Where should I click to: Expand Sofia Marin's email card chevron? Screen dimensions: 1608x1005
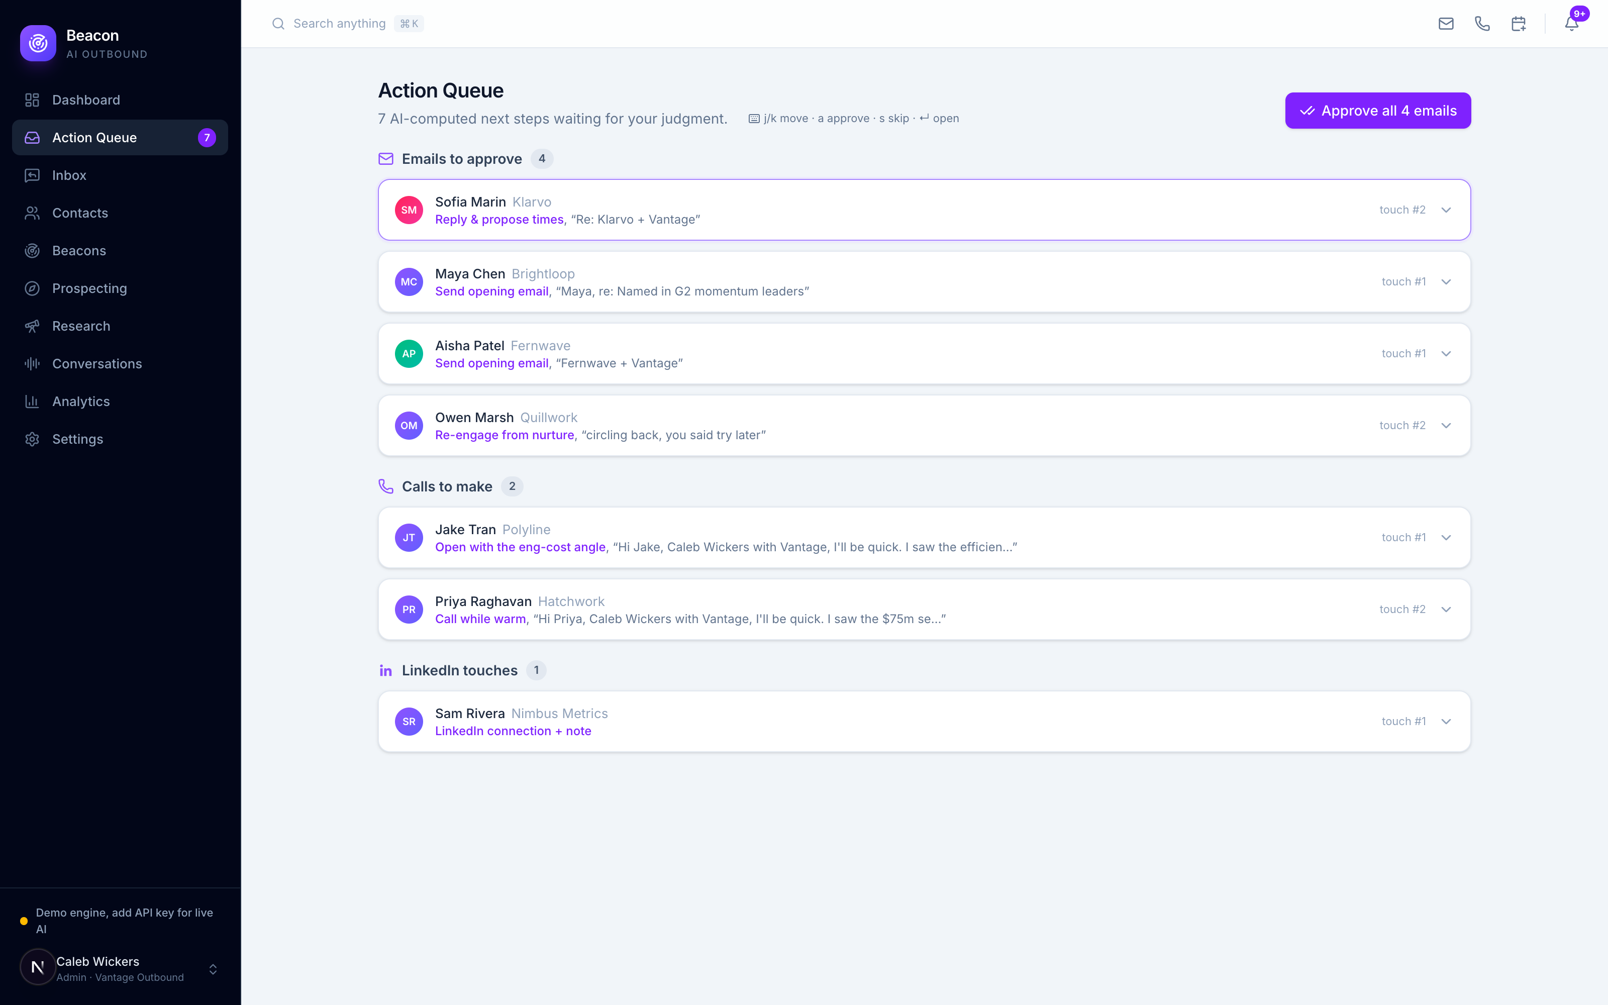coord(1446,210)
